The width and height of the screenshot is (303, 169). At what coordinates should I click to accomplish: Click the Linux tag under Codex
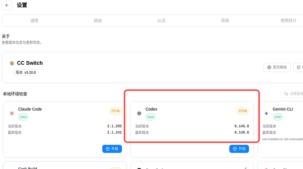tap(151, 117)
